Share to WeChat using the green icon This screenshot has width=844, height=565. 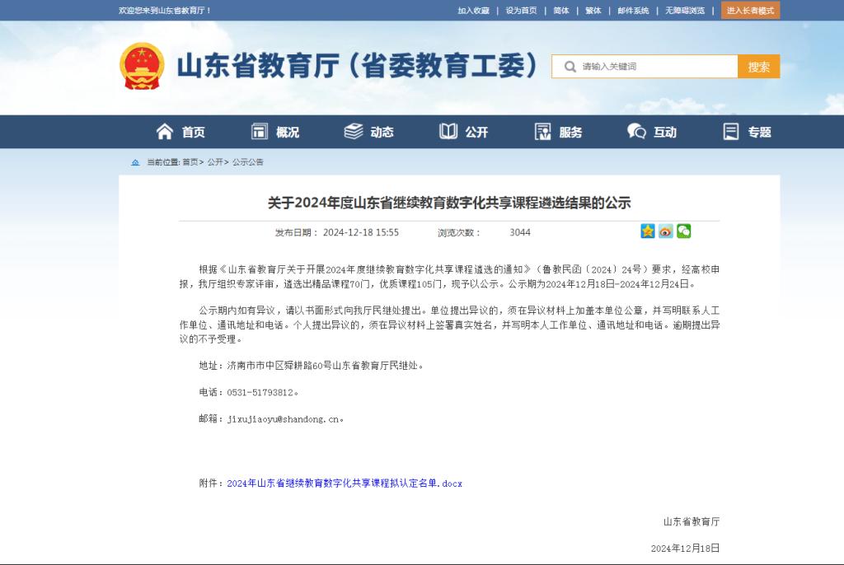point(683,231)
